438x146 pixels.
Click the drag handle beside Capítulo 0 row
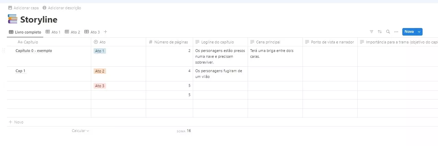coord(4,51)
